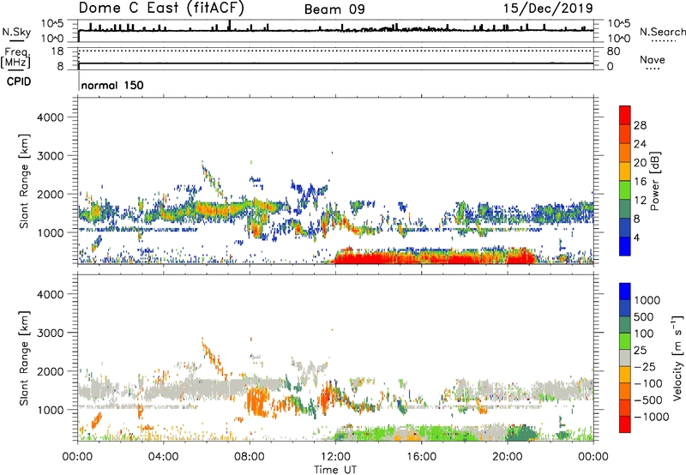The width and height of the screenshot is (686, 475).
Task: Click the '4000' tick of the power panel
Action: (50, 117)
